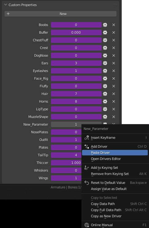Click the Wings value field
149x228 pixels.
point(66,178)
